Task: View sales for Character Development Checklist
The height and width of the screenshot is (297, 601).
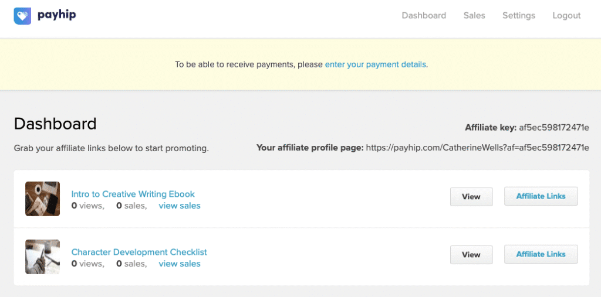Action: tap(180, 264)
